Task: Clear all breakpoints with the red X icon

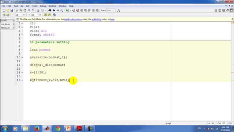Action: pyautogui.click(x=77, y=10)
